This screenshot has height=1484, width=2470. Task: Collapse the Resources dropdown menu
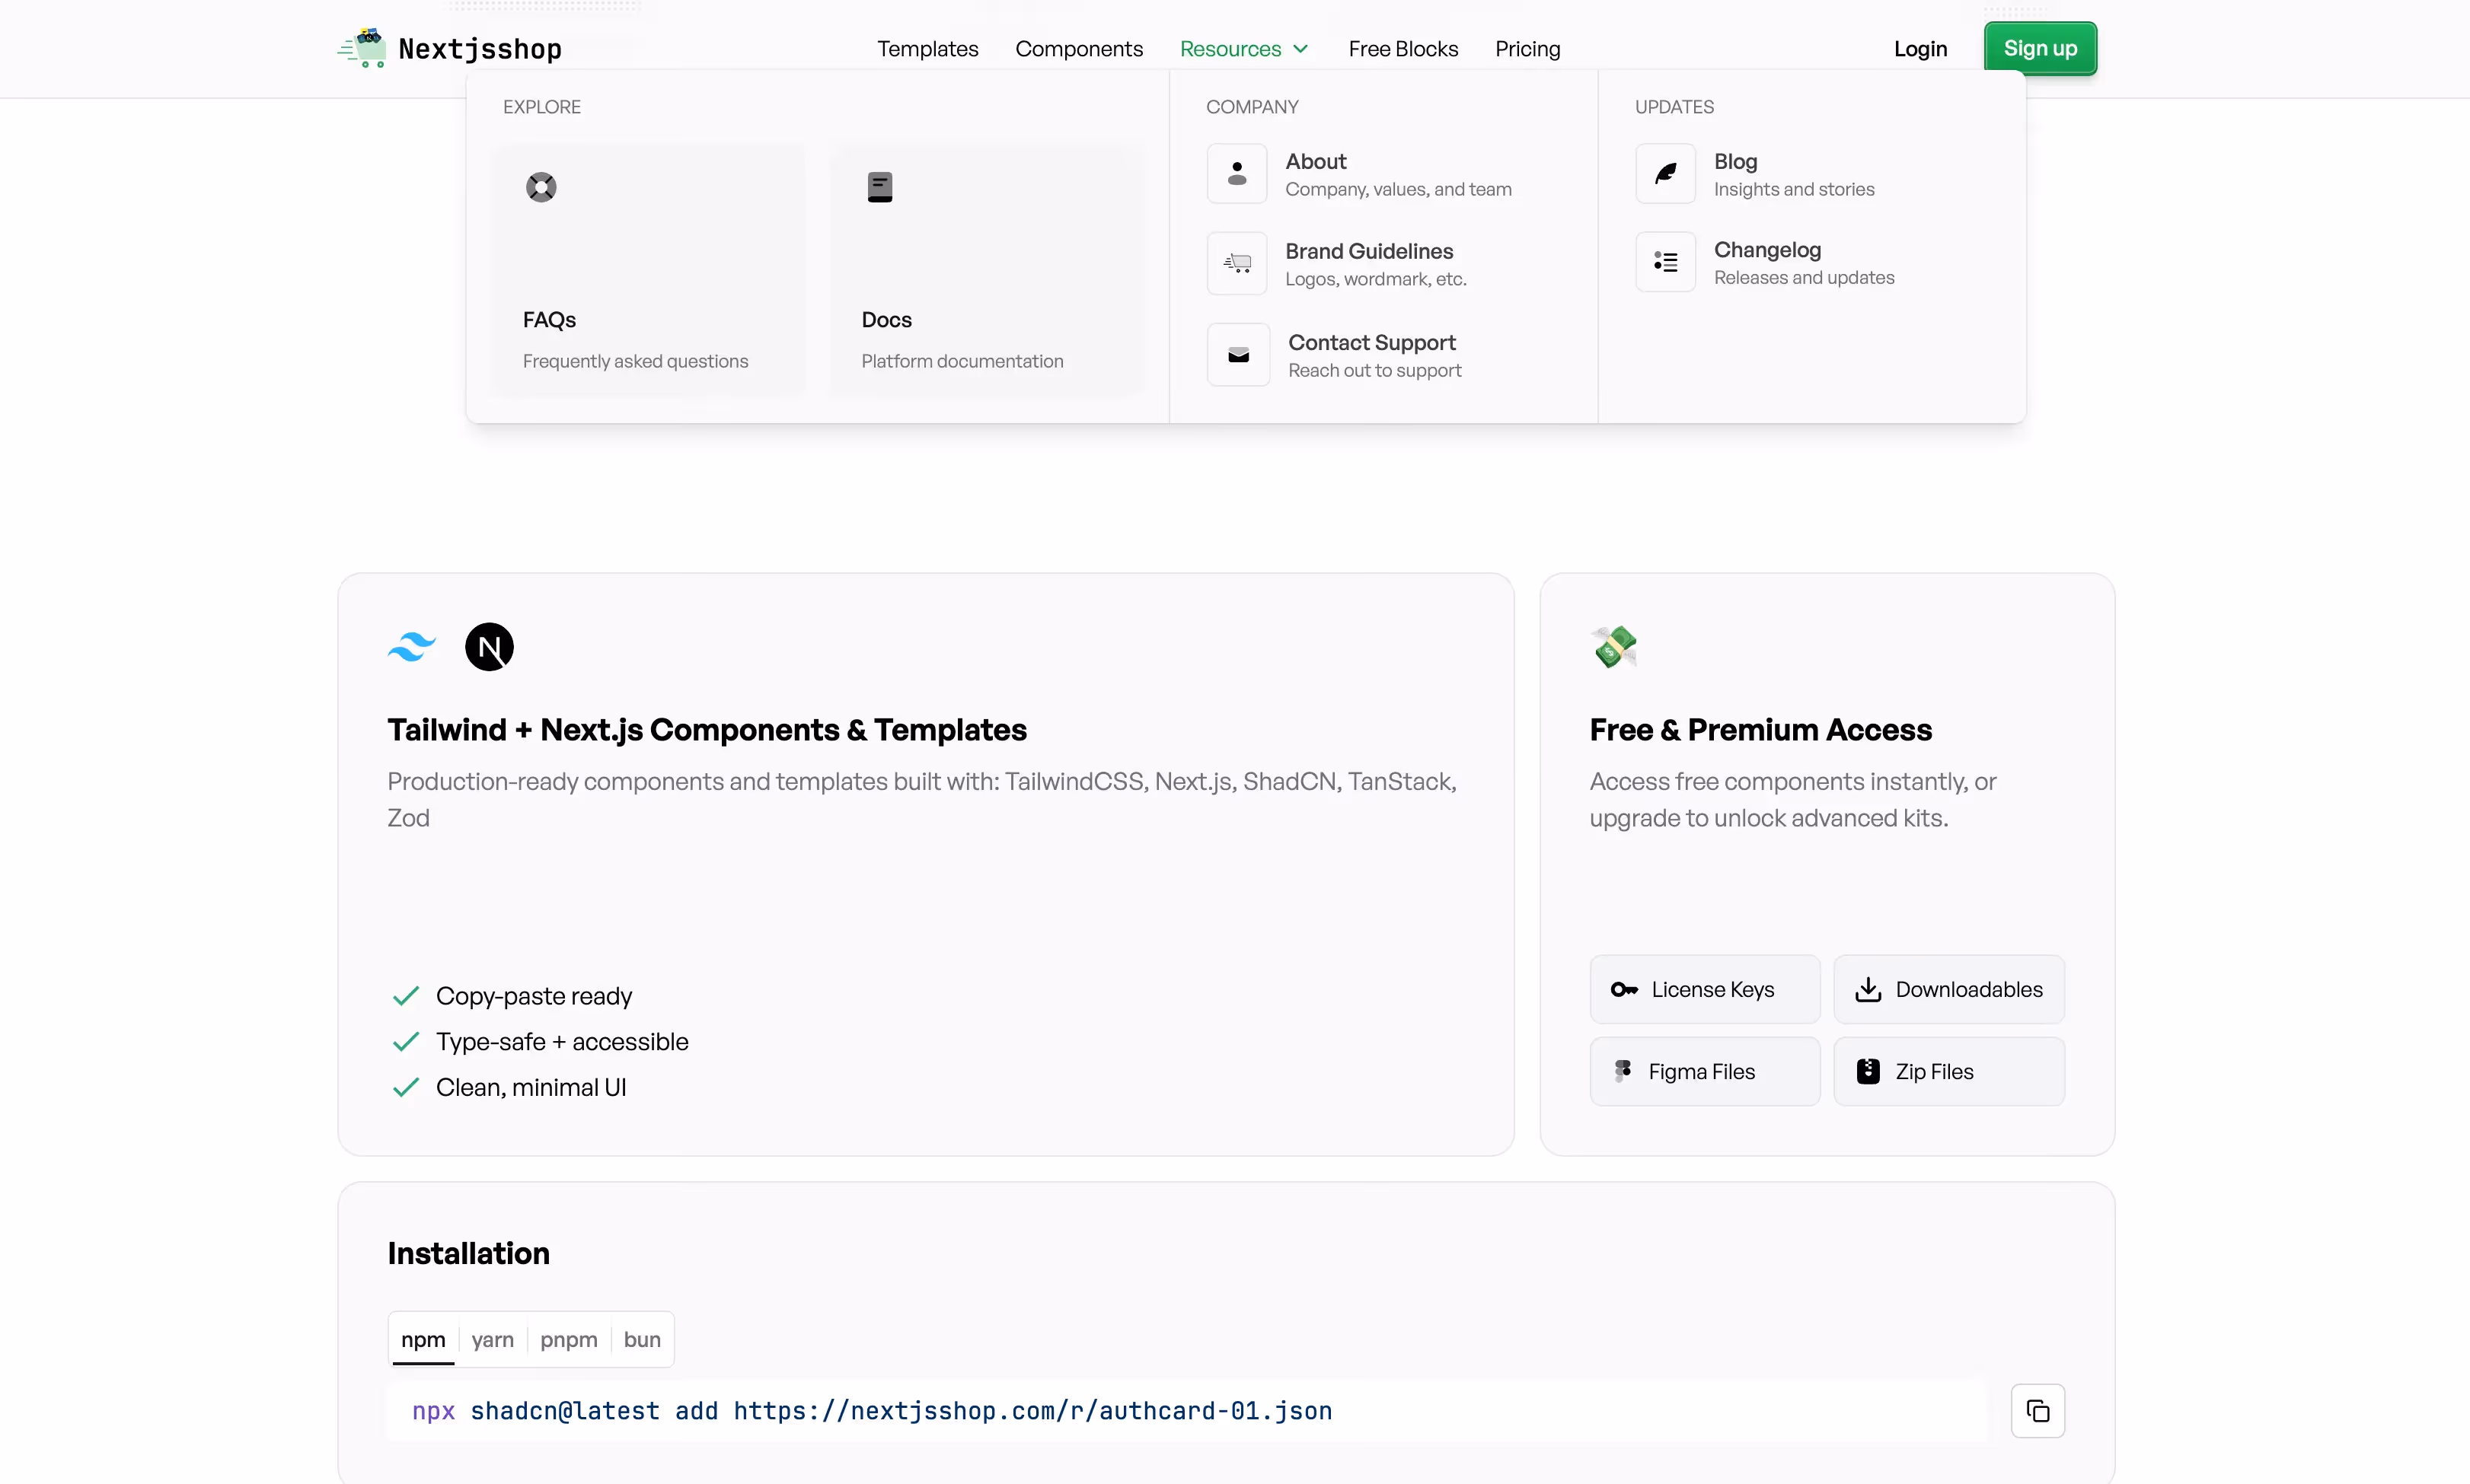pyautogui.click(x=1230, y=49)
